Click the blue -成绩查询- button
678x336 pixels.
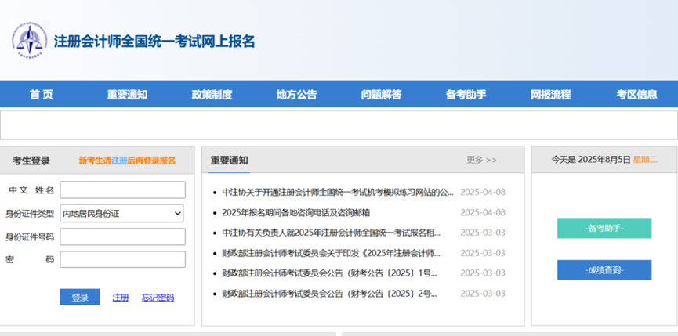604,270
